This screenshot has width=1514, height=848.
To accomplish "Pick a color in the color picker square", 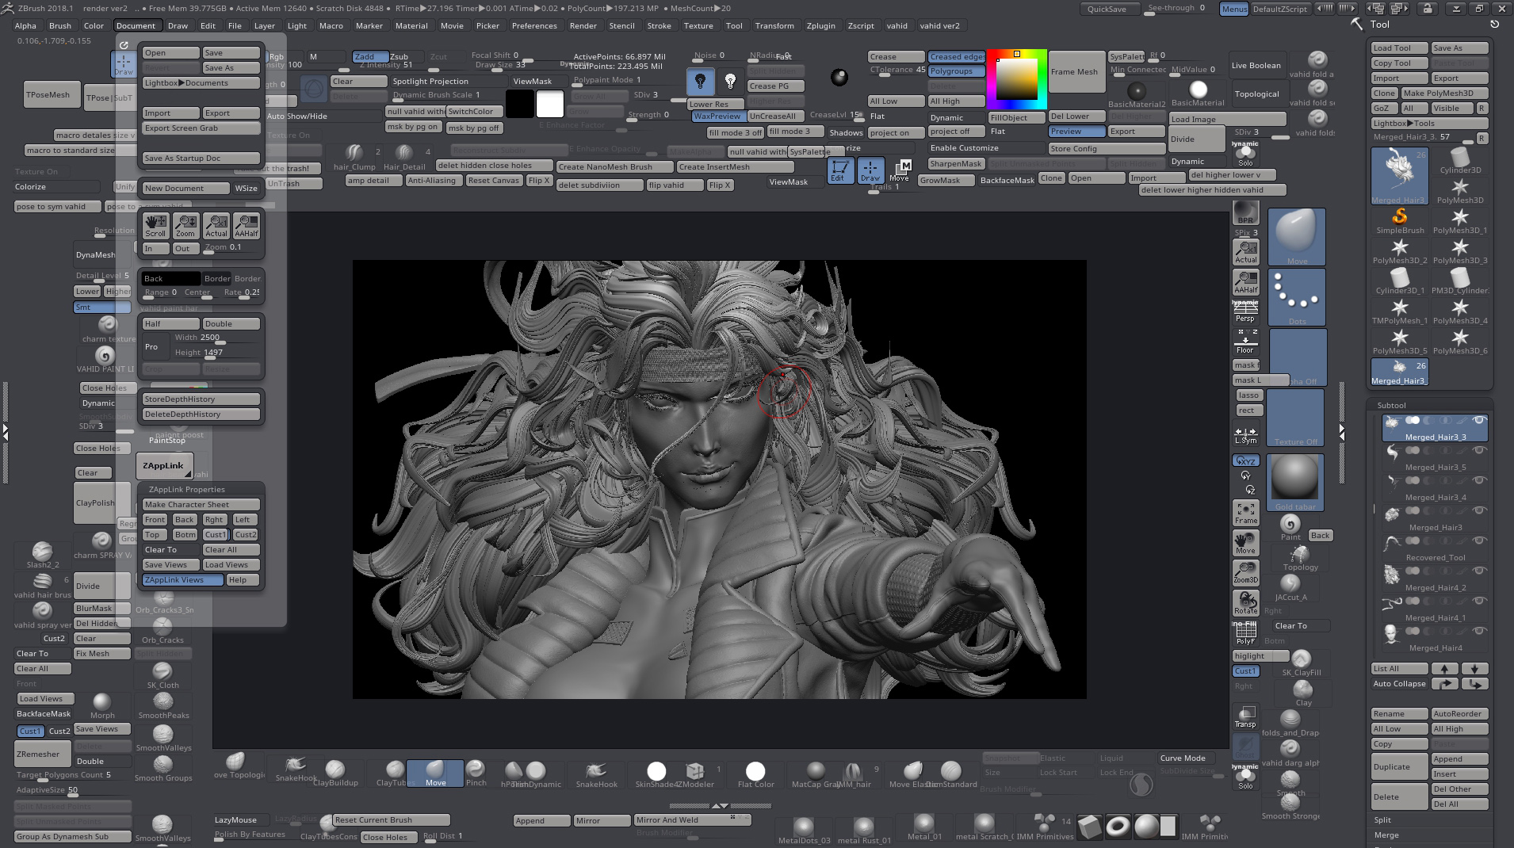I will pos(1016,79).
